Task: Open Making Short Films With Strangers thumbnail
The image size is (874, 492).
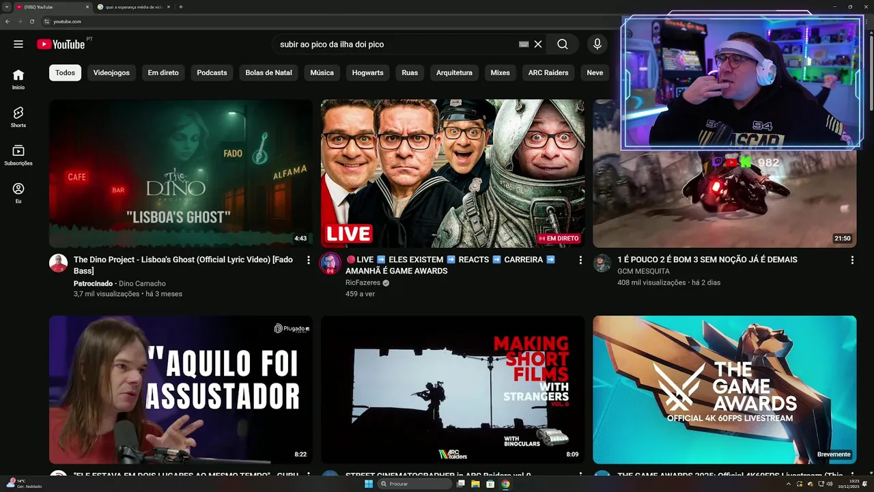Action: tap(453, 389)
